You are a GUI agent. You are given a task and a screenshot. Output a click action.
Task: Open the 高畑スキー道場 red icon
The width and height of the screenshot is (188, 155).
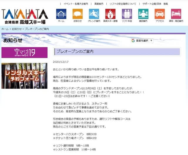pos(110,14)
